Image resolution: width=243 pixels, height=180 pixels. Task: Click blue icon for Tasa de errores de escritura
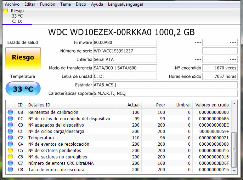[10, 170]
